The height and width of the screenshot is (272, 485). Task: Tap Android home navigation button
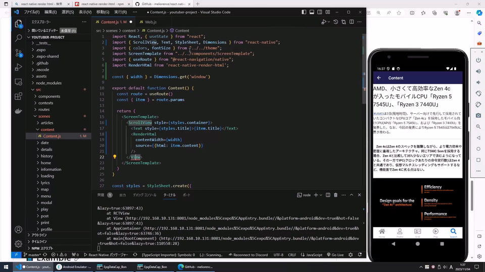coord(418,244)
